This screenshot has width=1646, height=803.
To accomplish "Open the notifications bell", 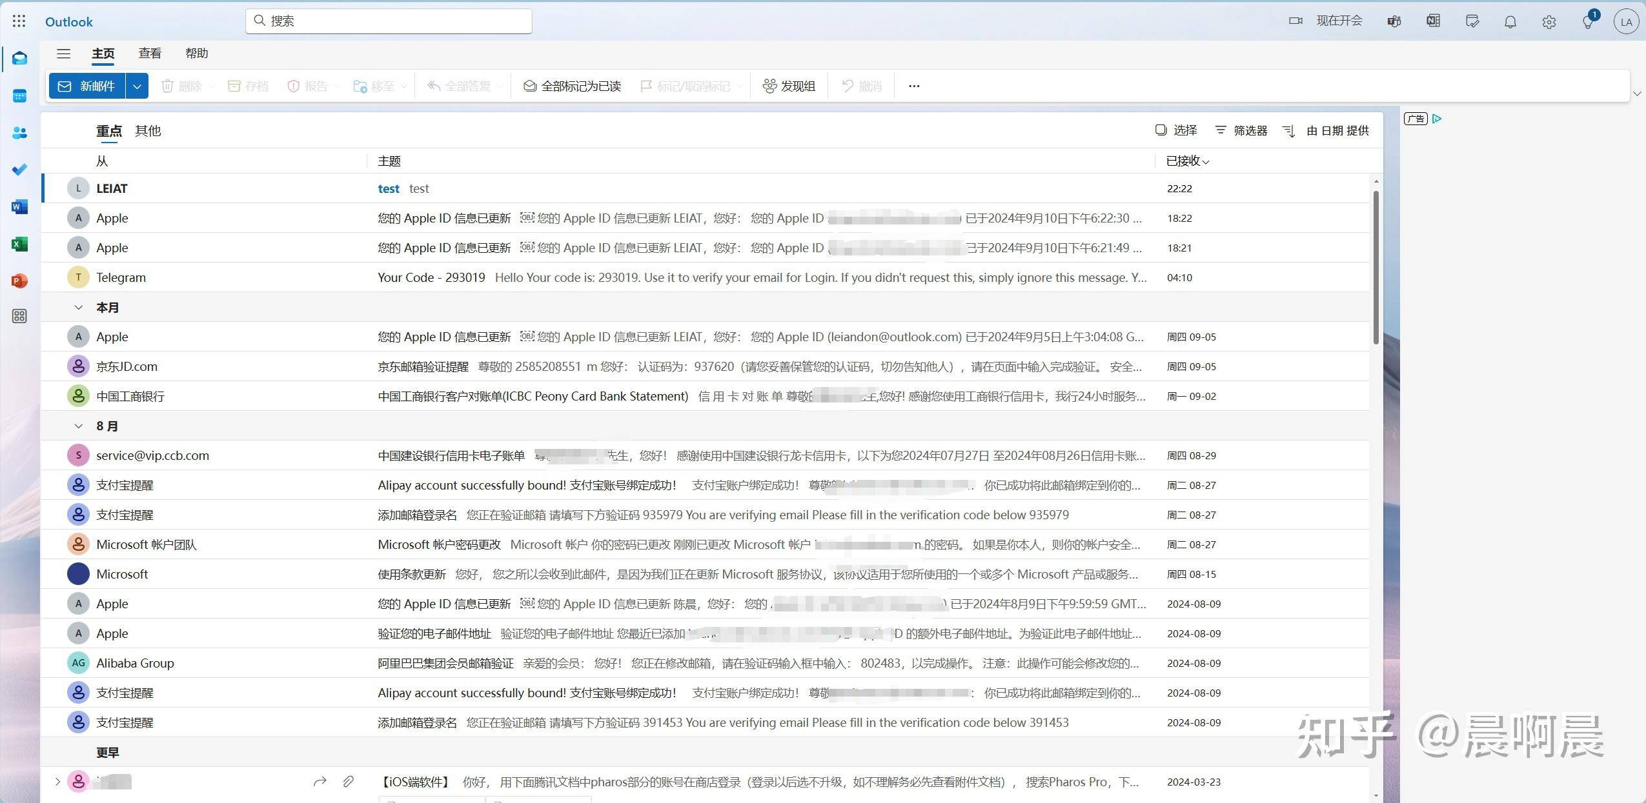I will pyautogui.click(x=1510, y=22).
